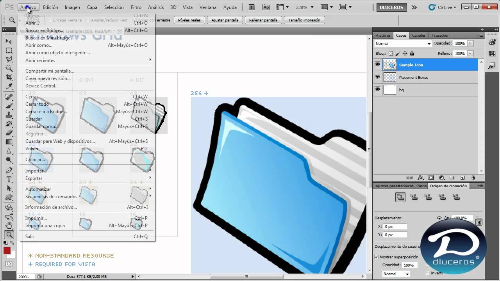Select the Crop tool
Image resolution: width=500 pixels, height=281 pixels.
(9, 78)
